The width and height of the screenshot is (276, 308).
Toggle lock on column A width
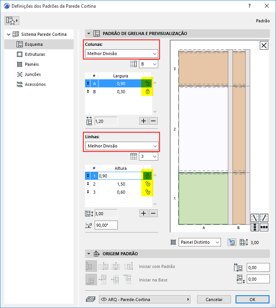[x=147, y=84]
